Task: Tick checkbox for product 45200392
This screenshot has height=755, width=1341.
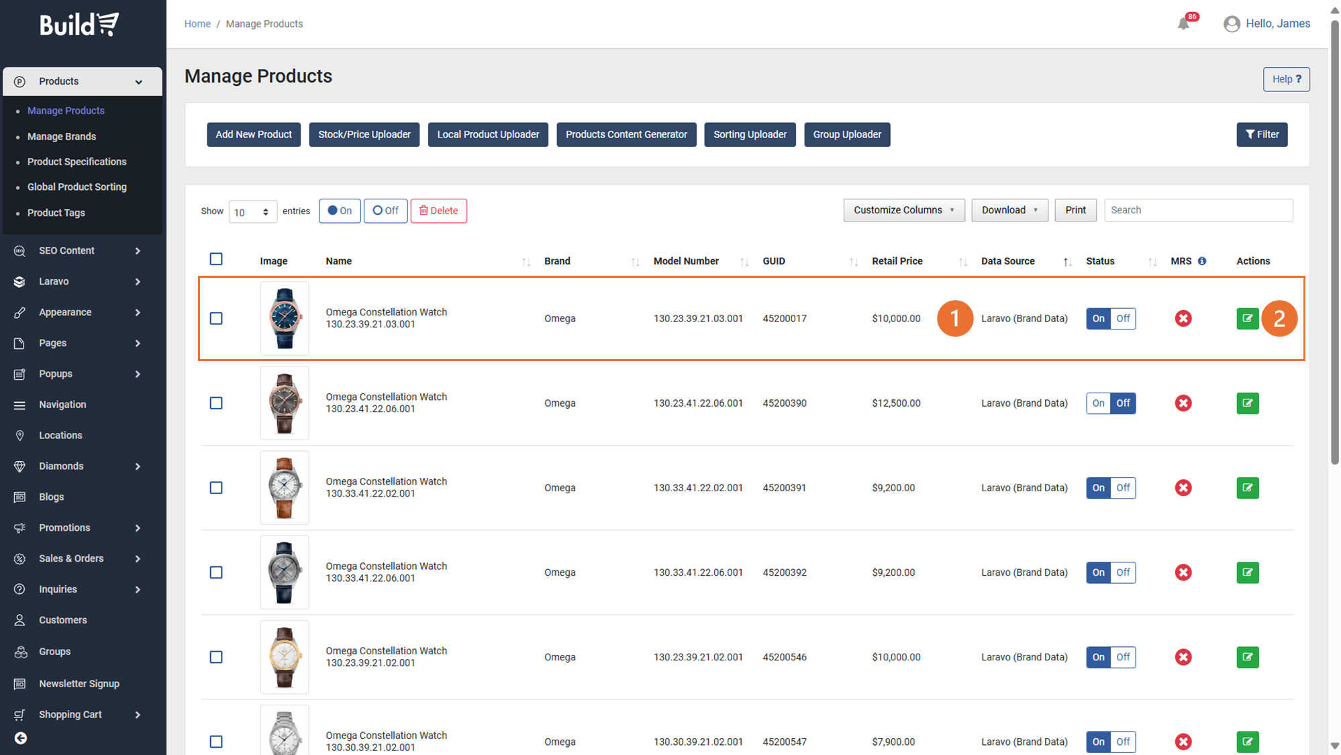Action: 216,572
